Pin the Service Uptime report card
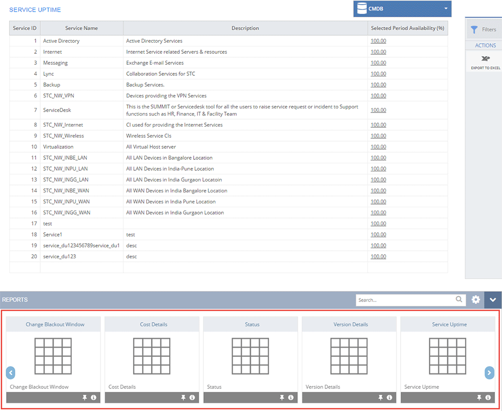 [x=479, y=397]
